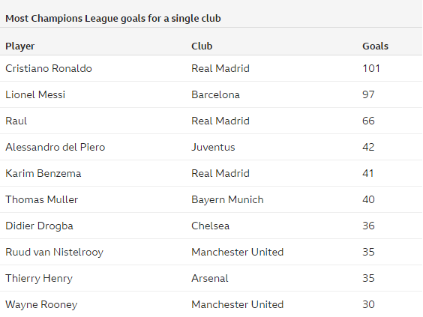Select the Arsenal club cell
Screen dimensions: 423x317
tap(210, 278)
